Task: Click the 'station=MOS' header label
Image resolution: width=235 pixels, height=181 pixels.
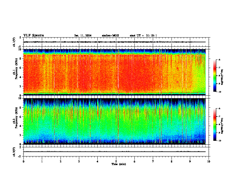Action: pos(110,35)
